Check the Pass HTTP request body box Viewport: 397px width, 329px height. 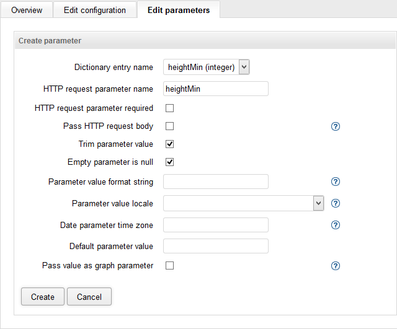click(x=169, y=126)
